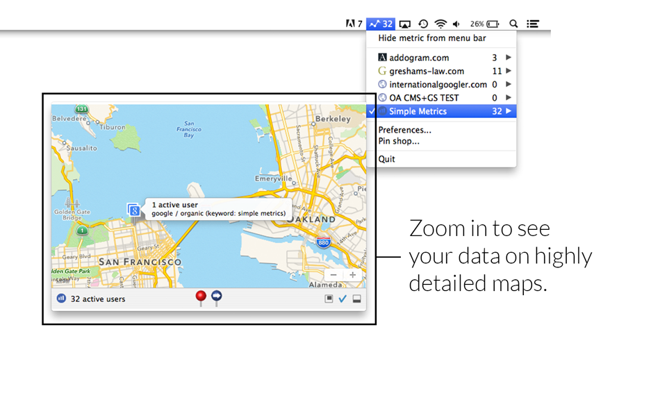Click the addogram.com site favicon

(382, 57)
